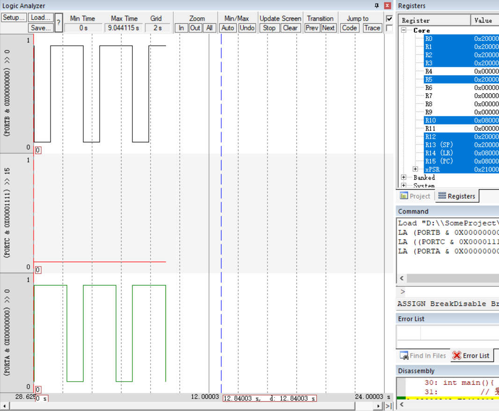Uncheck the checked box beside Jump to
The height and width of the screenshot is (411, 499).
[389, 19]
